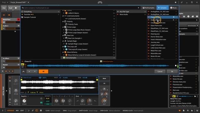Select the Everything collection
The image size is (200, 113).
click(x=40, y=12)
